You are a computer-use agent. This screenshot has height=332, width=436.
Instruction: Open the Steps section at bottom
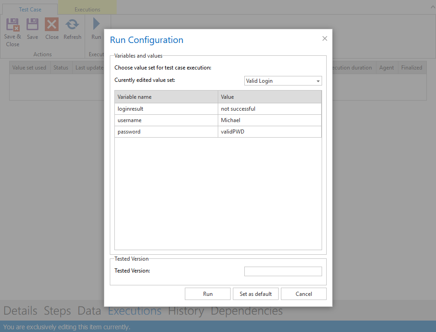coord(57,311)
